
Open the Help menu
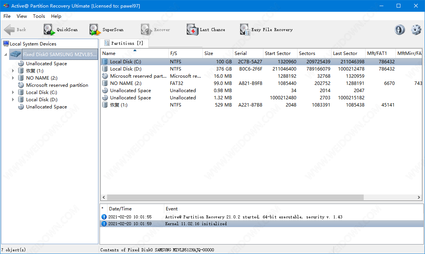[x=56, y=16]
